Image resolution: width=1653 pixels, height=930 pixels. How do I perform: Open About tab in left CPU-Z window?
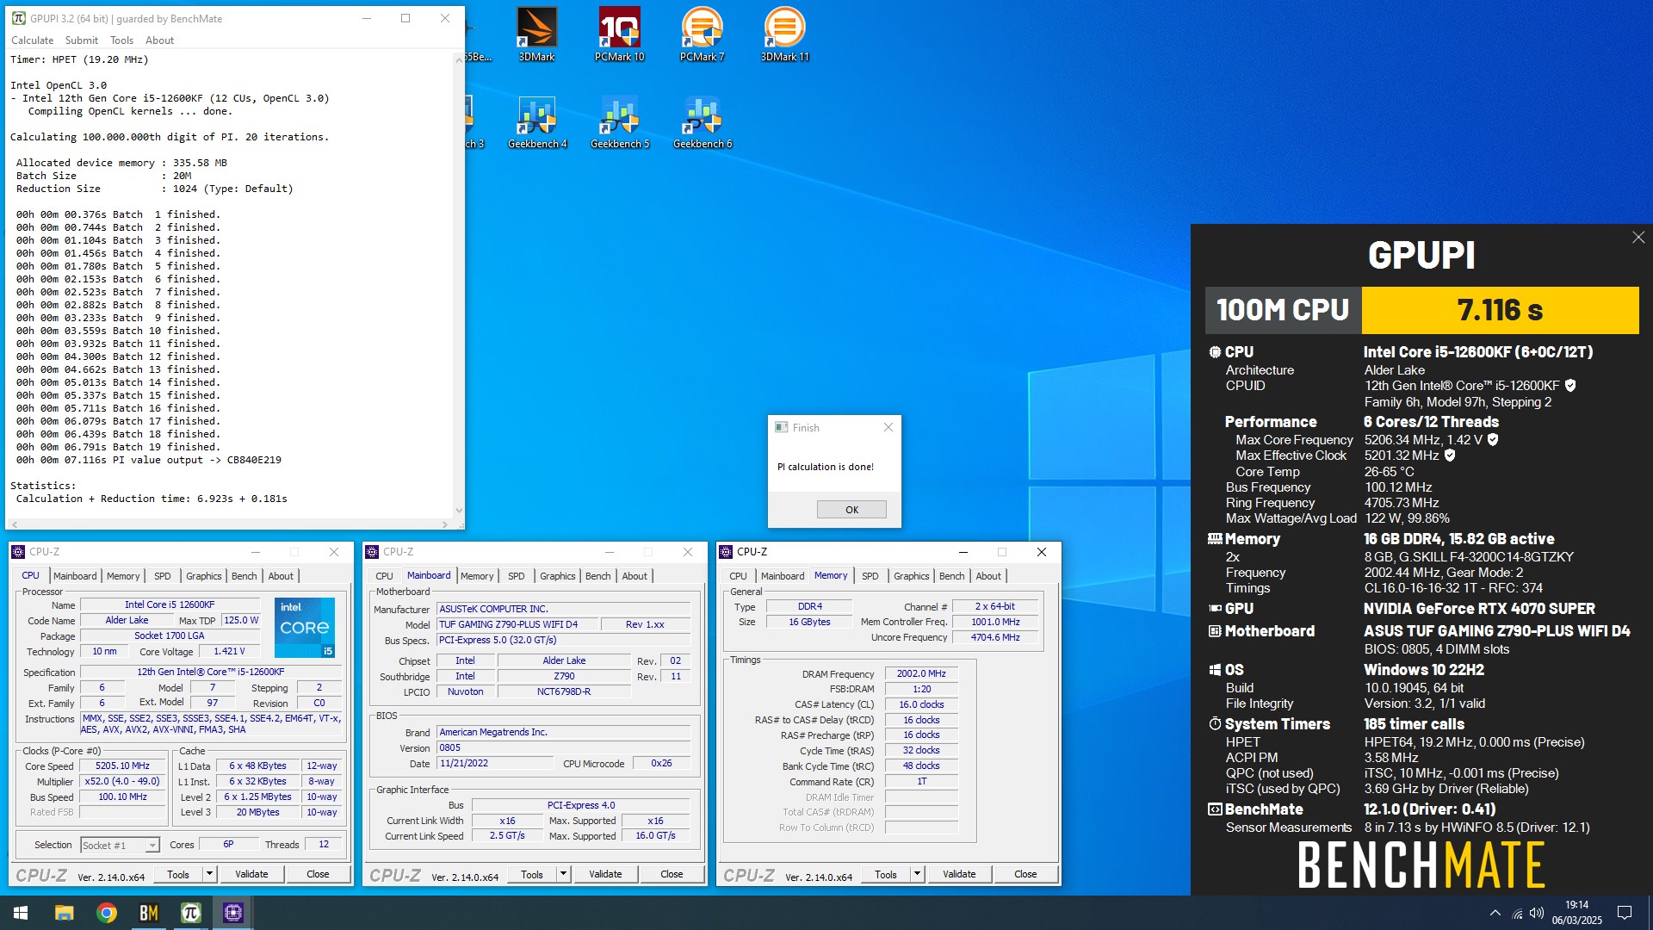(x=281, y=576)
